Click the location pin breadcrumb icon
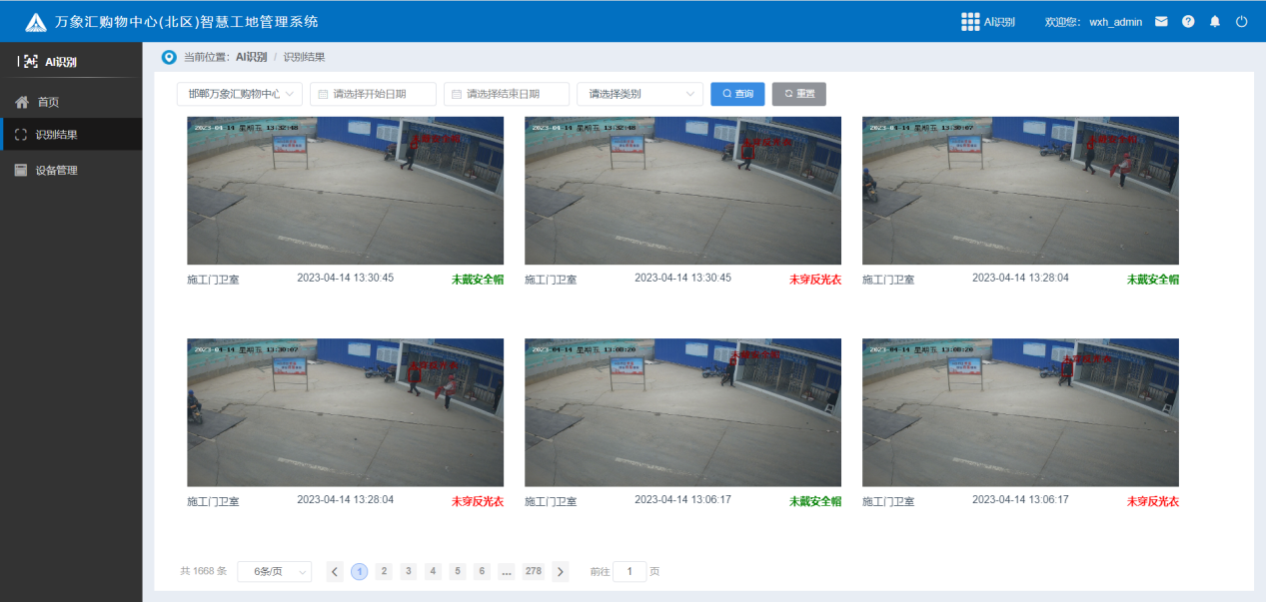This screenshot has height=602, width=1266. [x=169, y=57]
